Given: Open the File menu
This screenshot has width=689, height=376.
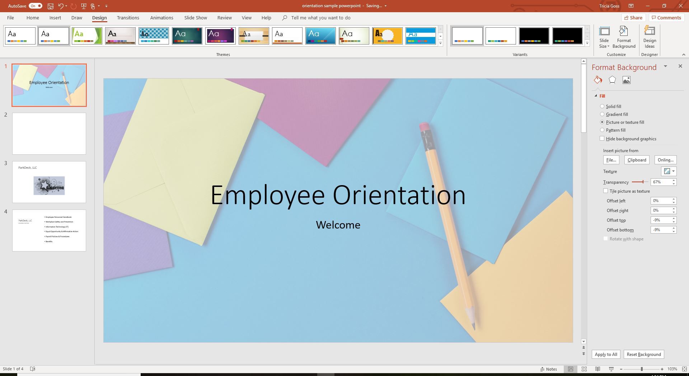Looking at the screenshot, I should (10, 18).
